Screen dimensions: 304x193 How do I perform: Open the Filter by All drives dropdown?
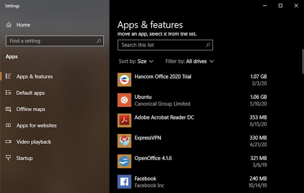click(190, 61)
